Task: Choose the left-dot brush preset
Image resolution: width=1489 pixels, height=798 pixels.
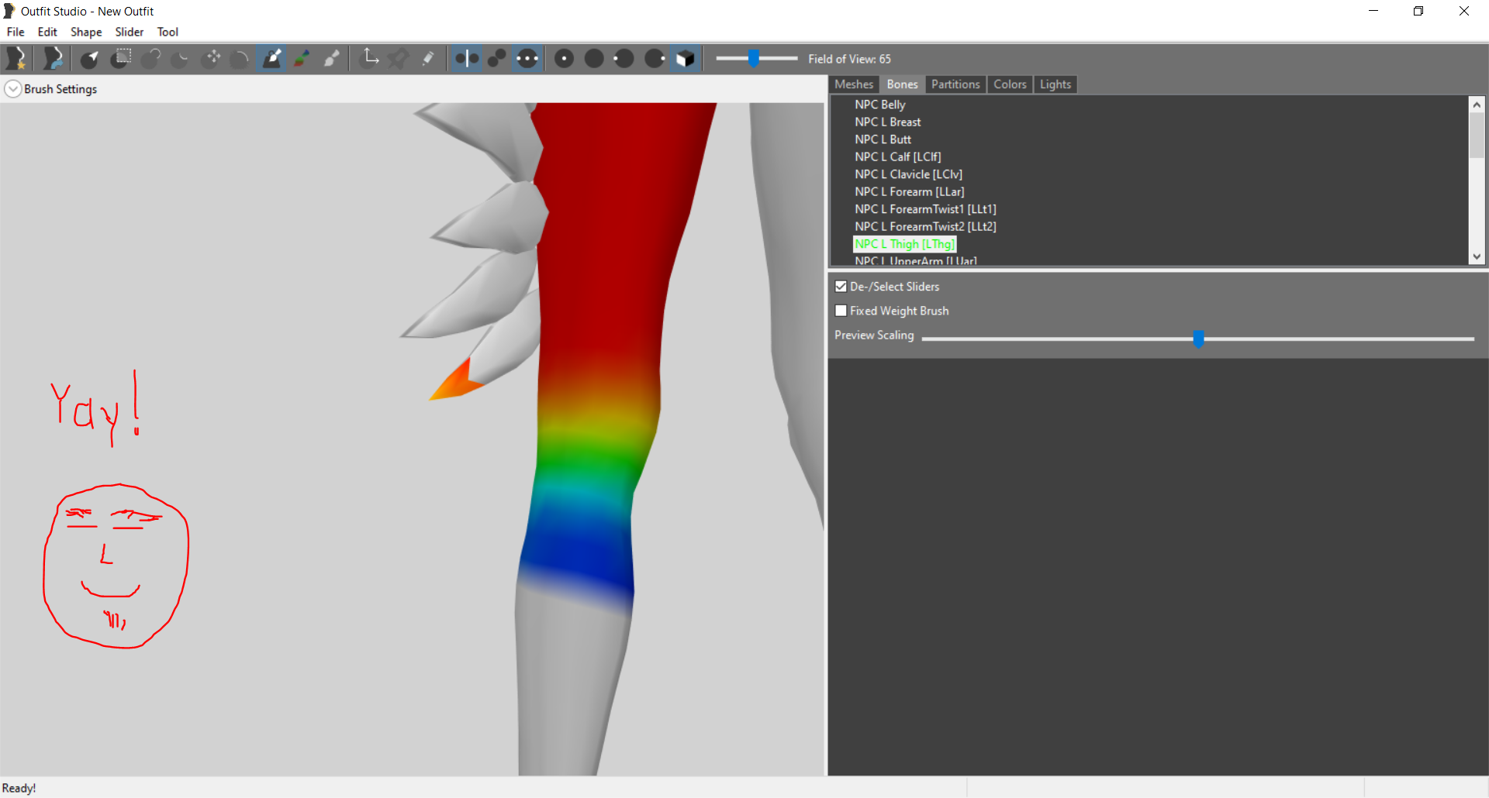Action: coord(624,58)
